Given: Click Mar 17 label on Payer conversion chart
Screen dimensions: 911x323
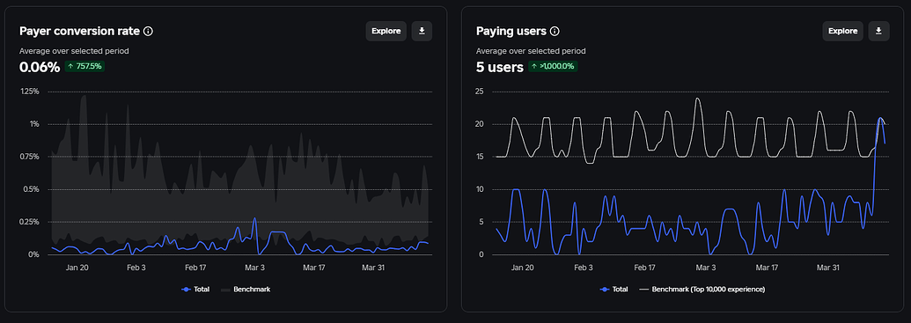Looking at the screenshot, I should 314,268.
